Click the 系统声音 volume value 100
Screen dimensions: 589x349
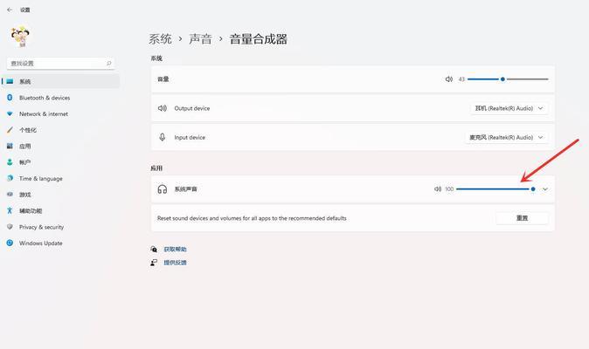point(449,189)
